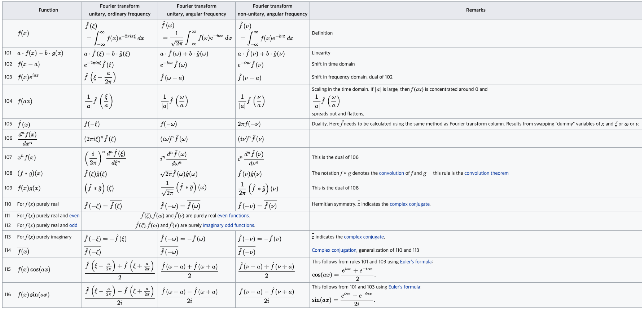This screenshot has height=310, width=644.
Task: Open Euler's formula link in row 116
Action: click(x=404, y=287)
